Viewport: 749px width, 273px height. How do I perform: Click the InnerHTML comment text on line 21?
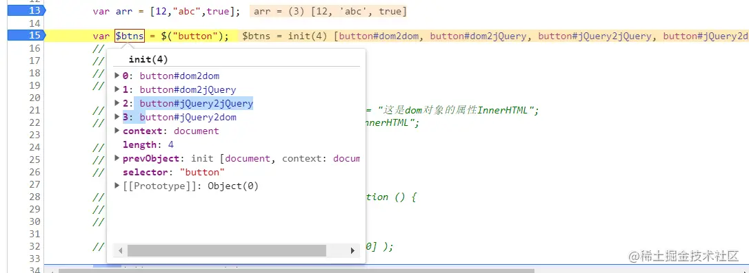[x=458, y=111]
